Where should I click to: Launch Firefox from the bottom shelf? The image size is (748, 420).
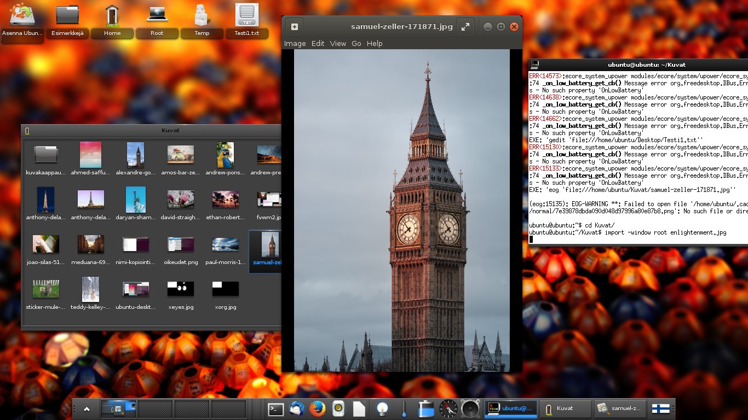[317, 409]
